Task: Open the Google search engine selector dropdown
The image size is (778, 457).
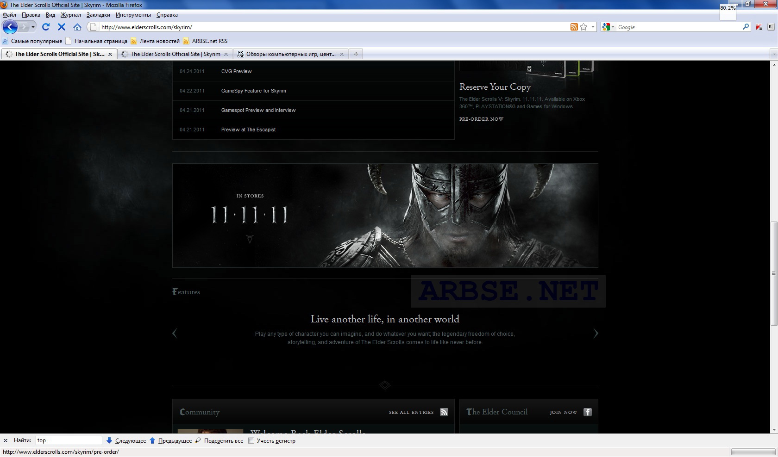Action: 608,27
